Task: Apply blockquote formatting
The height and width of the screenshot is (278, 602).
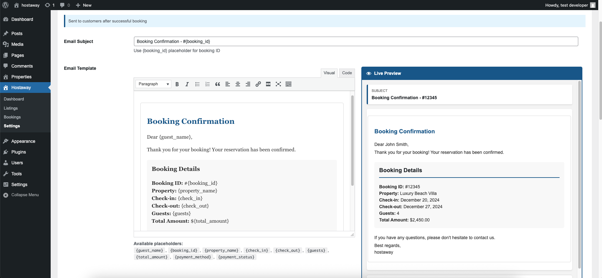Action: pyautogui.click(x=218, y=84)
